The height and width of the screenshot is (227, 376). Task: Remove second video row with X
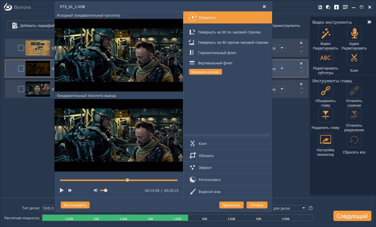pos(301,63)
